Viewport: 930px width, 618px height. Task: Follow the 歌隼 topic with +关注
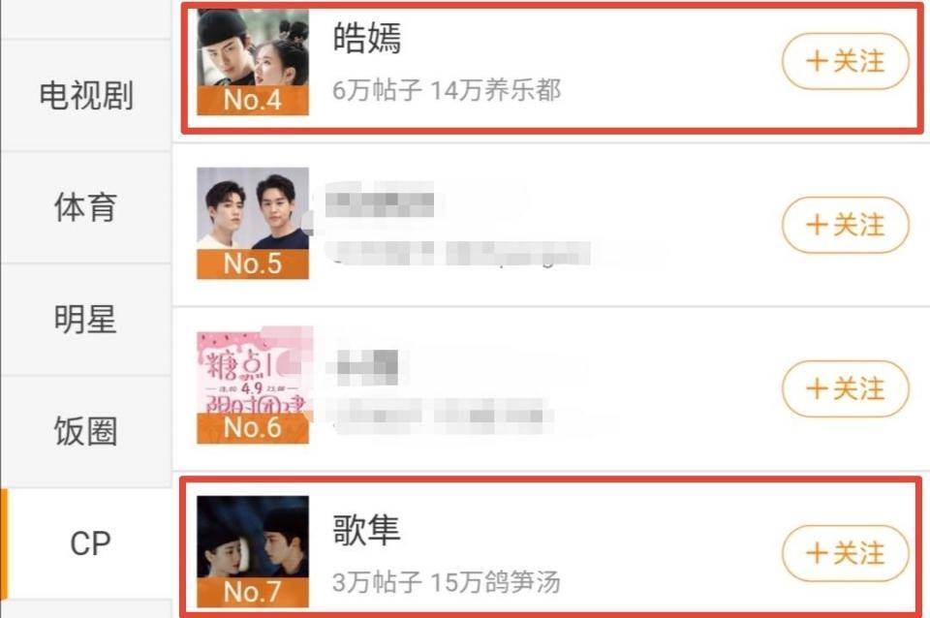point(845,553)
